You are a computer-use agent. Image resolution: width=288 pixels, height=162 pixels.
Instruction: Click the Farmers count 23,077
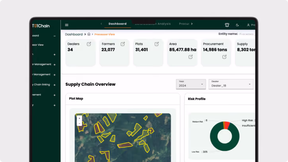[108, 49]
